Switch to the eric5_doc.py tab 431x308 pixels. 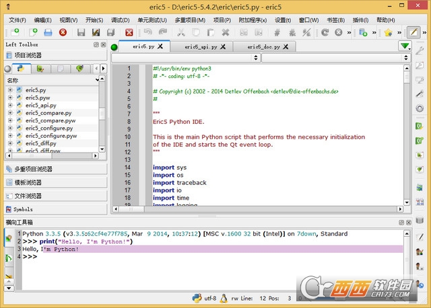263,47
